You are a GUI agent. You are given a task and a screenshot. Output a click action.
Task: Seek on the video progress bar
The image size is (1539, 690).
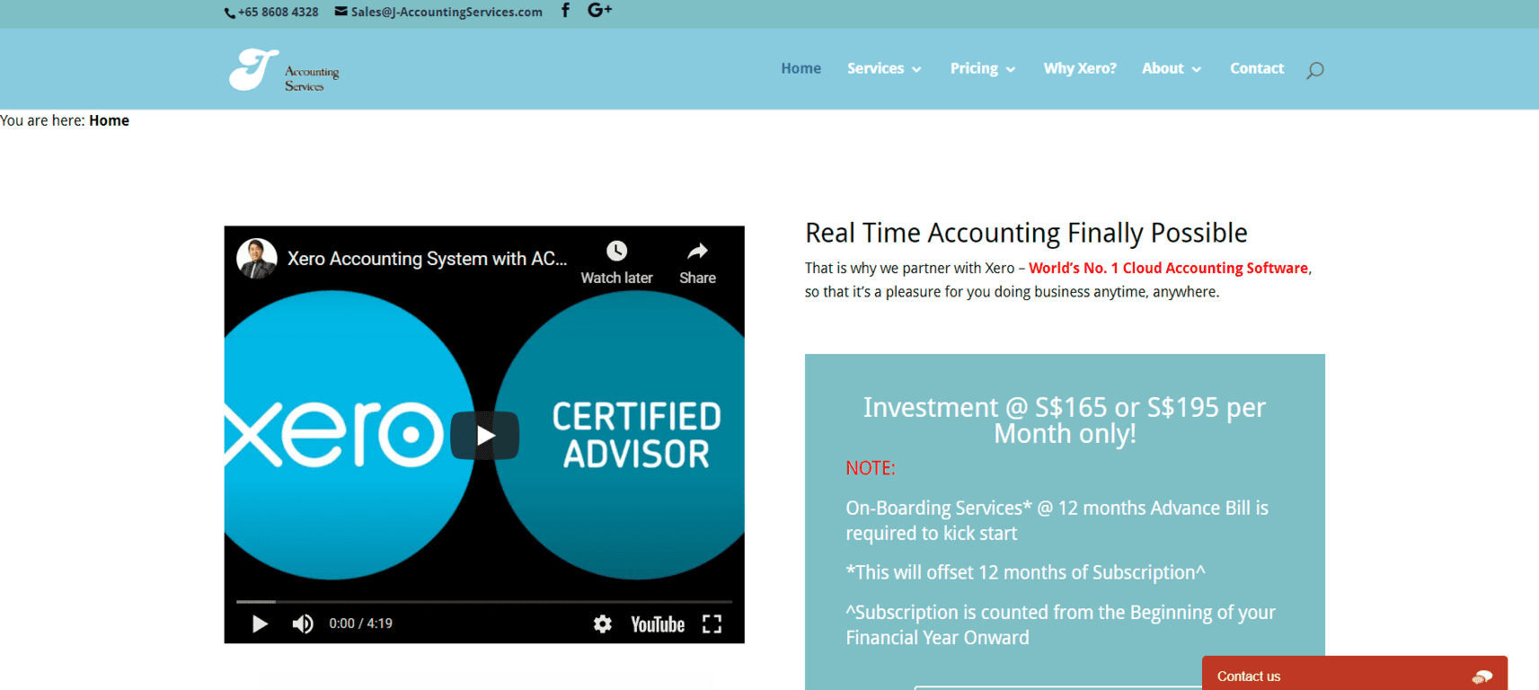pos(484,601)
